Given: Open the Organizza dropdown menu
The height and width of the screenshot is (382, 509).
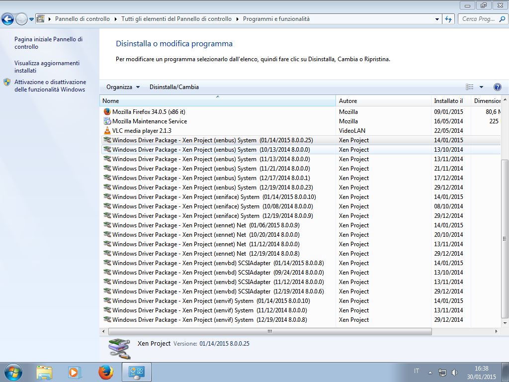Looking at the screenshot, I should (123, 87).
